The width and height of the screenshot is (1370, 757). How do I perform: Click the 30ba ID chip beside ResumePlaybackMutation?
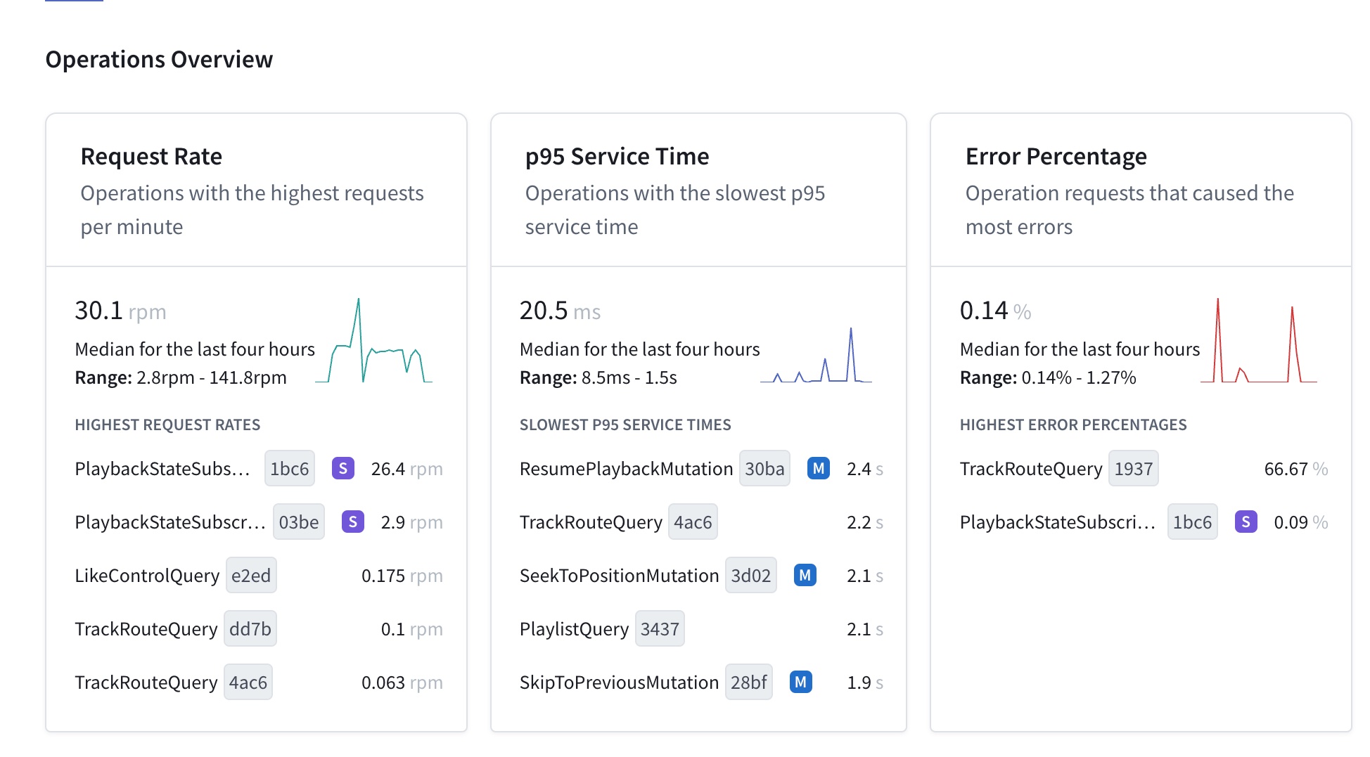764,468
